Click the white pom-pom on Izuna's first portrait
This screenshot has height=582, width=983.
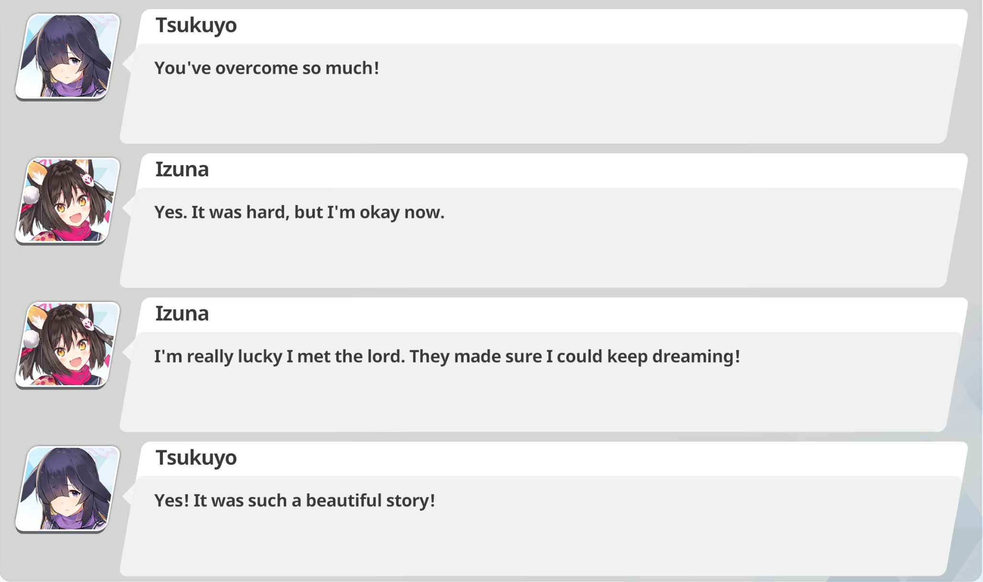[32, 194]
